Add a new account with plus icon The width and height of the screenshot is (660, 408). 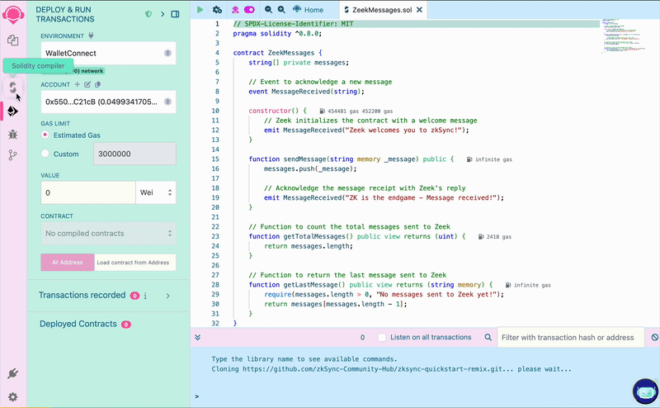77,84
